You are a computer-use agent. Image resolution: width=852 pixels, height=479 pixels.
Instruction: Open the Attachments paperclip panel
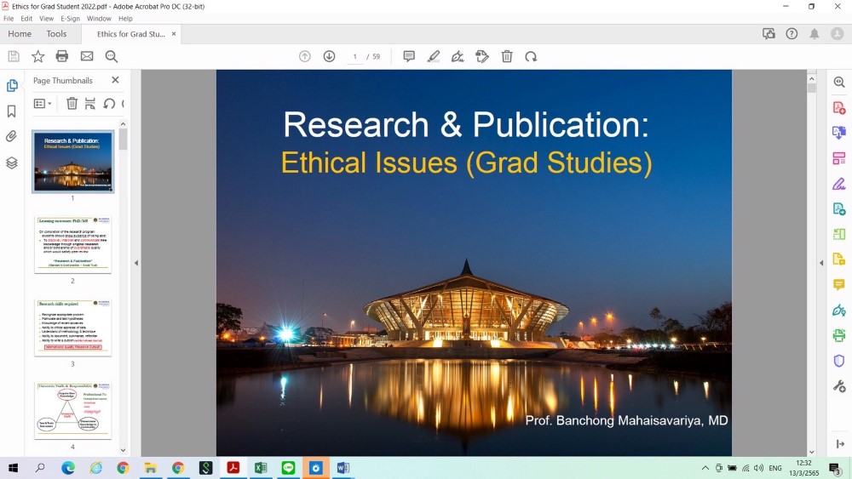click(x=12, y=136)
